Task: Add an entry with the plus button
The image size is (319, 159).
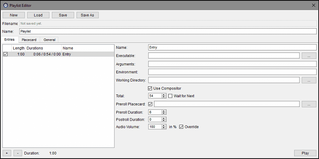Action: click(7, 153)
